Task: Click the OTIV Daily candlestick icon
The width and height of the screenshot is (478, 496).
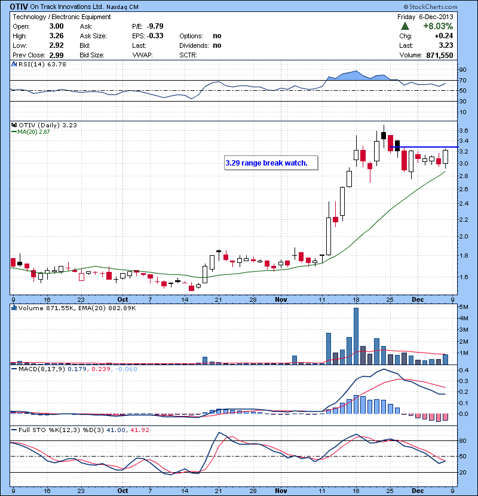Action: (14, 125)
